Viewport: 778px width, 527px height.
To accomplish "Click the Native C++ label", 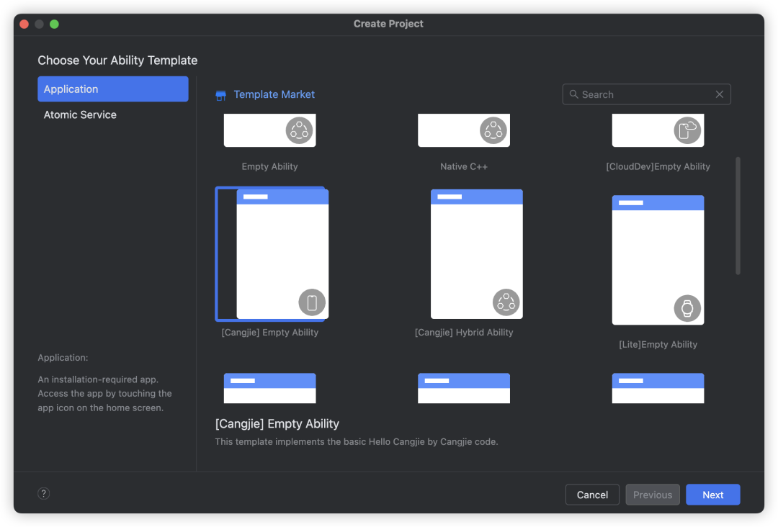I will click(x=463, y=166).
